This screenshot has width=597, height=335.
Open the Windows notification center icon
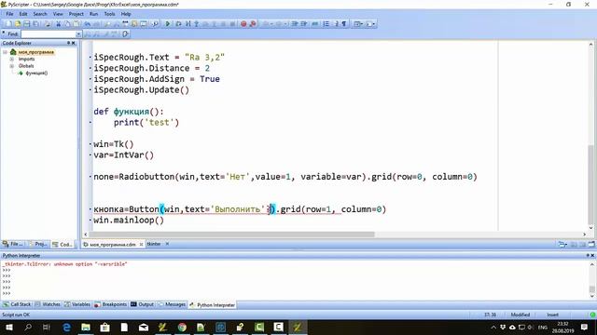(585, 327)
